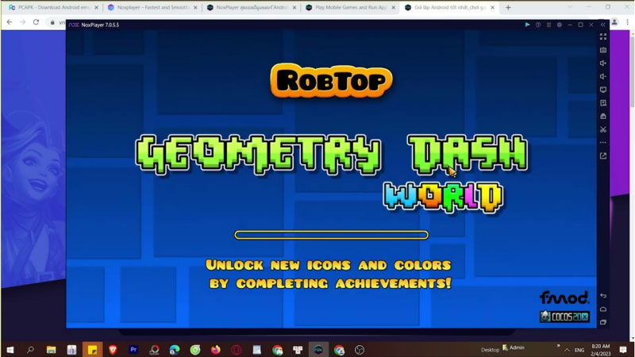Open Adobe Premiere Pro from taskbar
This screenshot has height=357, width=635.
133,350
